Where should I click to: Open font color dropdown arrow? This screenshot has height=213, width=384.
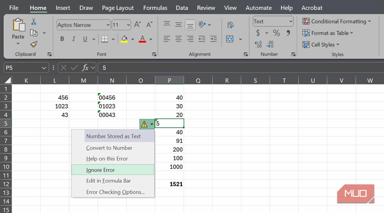click(151, 39)
